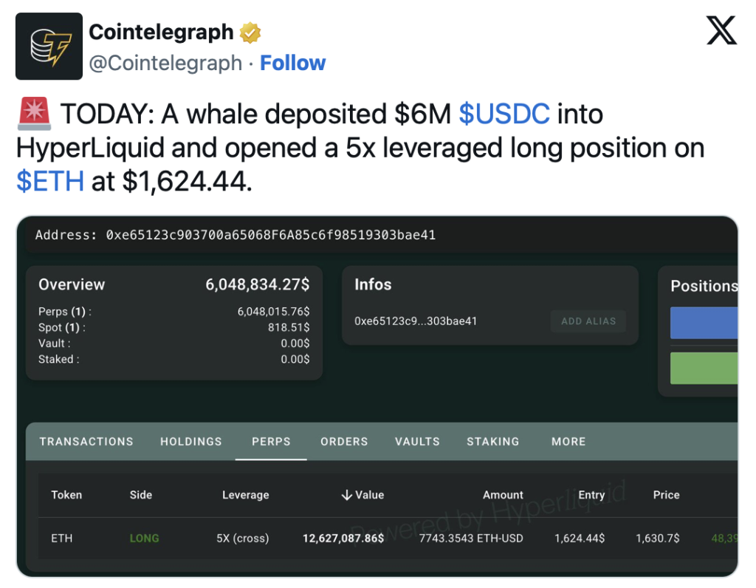Viewport: 756px width, 588px height.
Task: Open the X logo link
Action: [721, 30]
